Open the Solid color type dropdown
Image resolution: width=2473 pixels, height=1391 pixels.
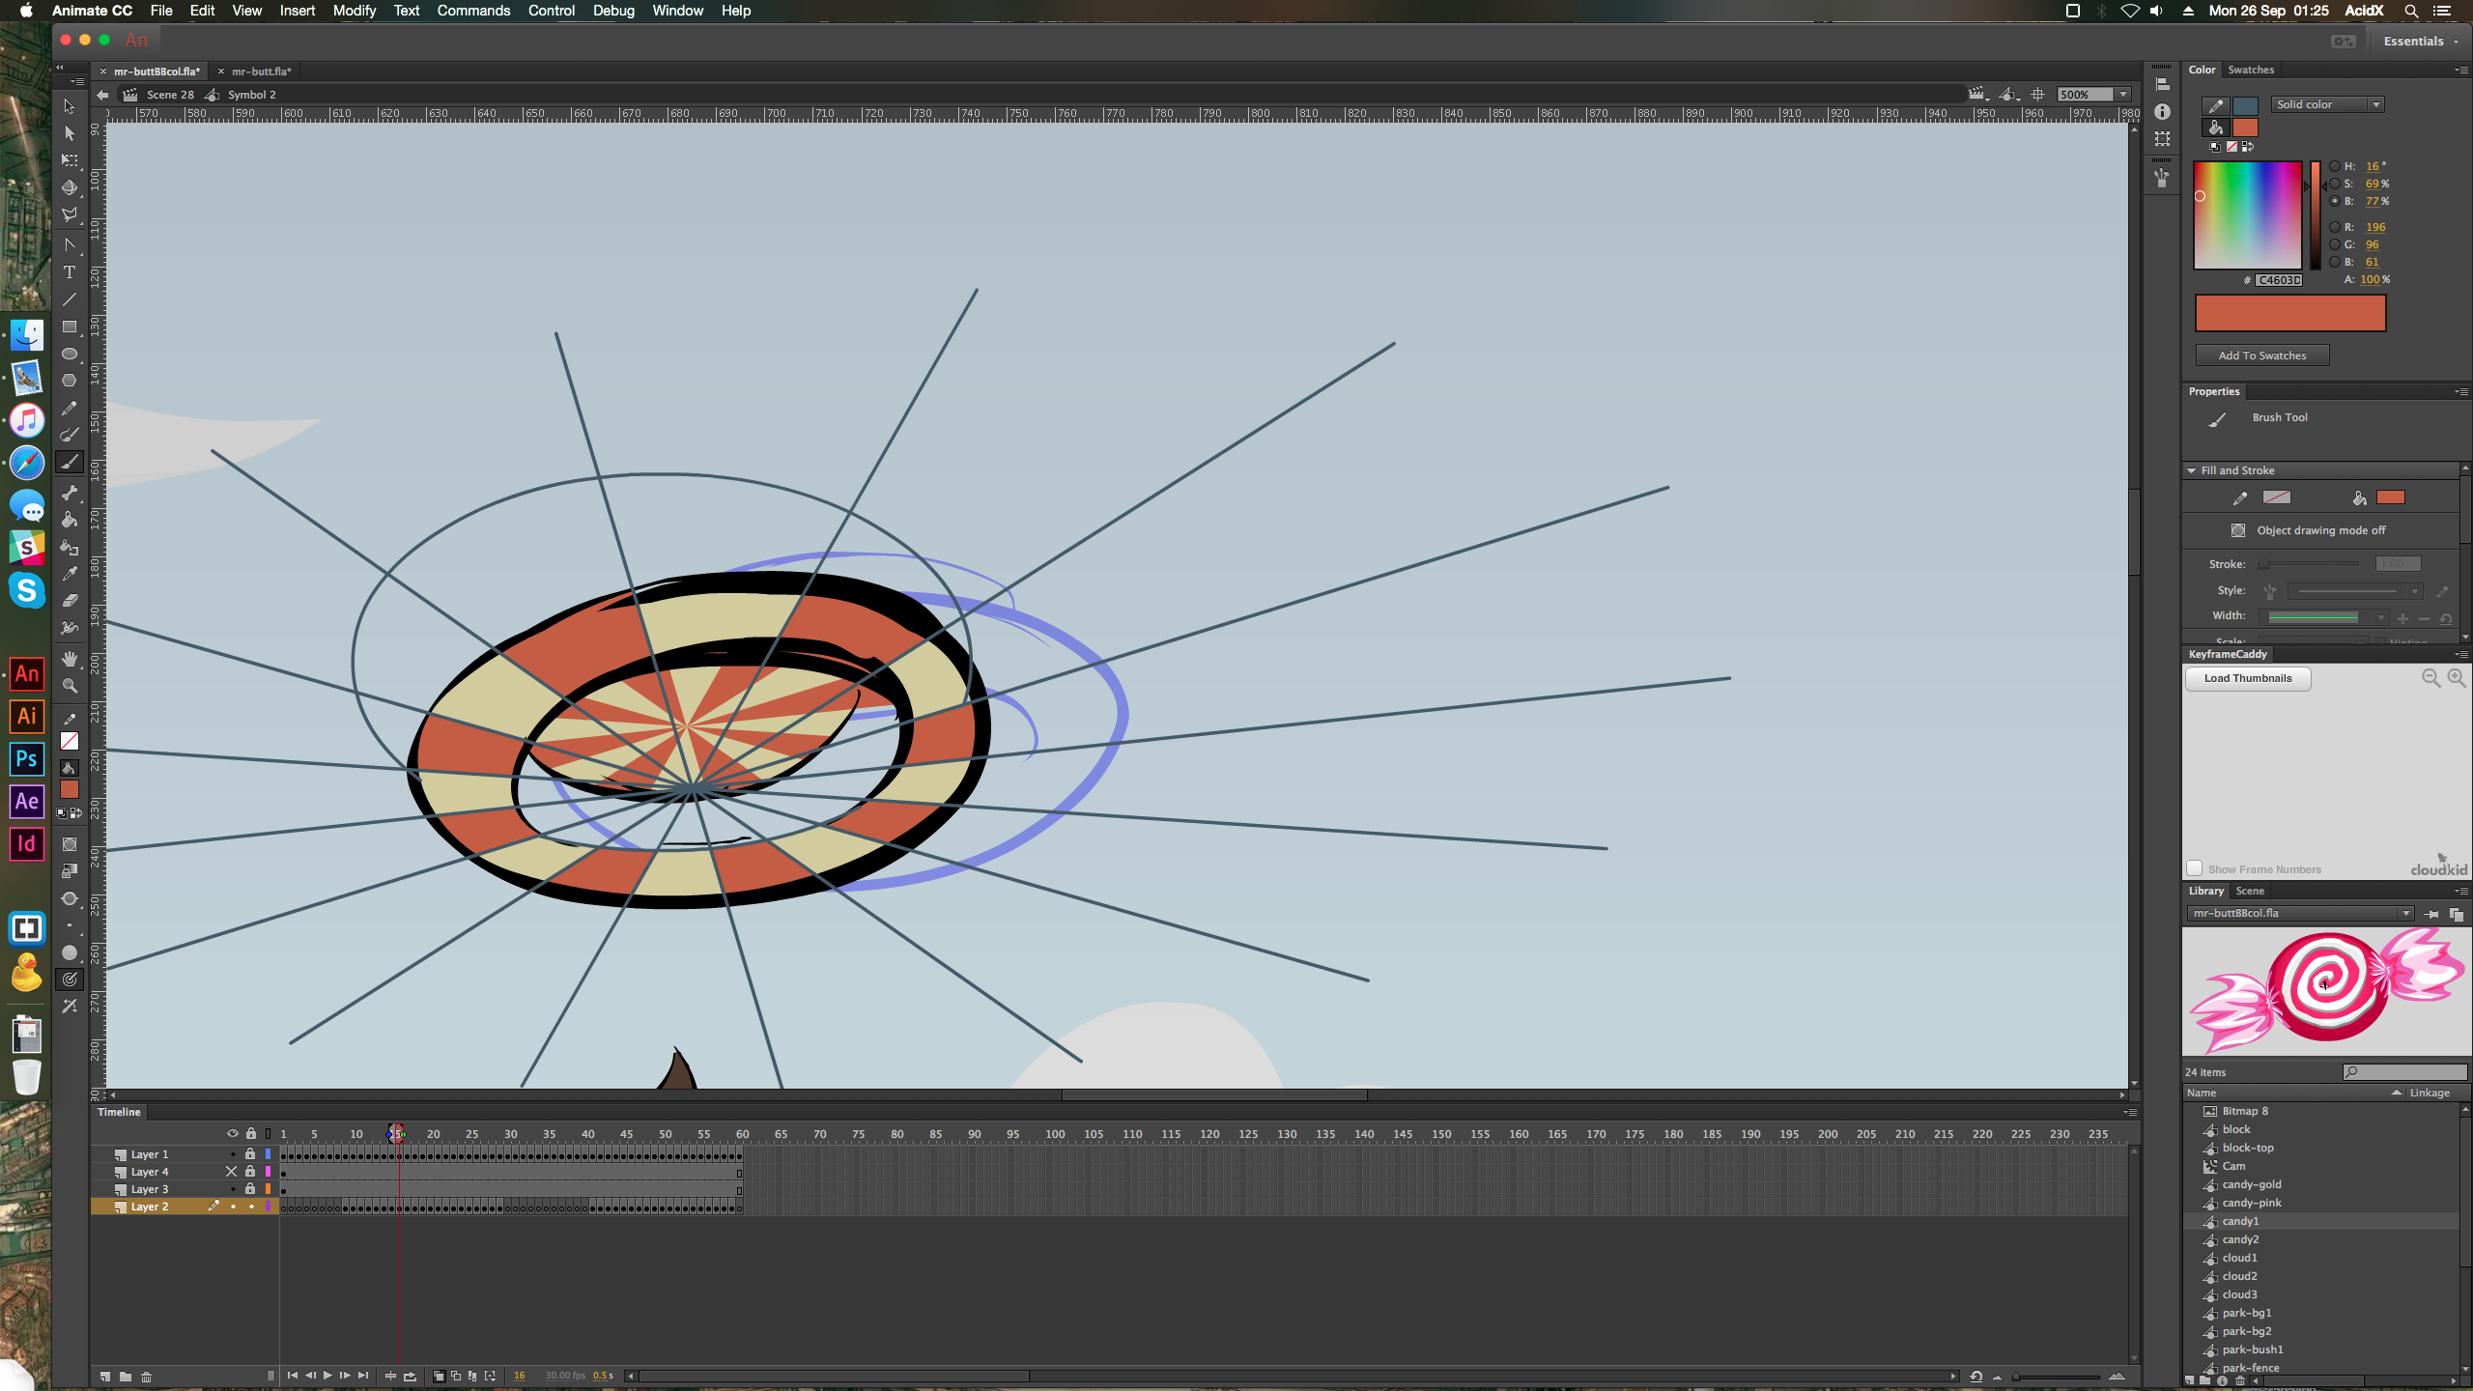(x=2327, y=104)
